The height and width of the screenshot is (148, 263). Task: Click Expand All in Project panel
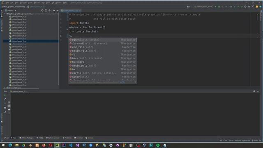(46, 10)
